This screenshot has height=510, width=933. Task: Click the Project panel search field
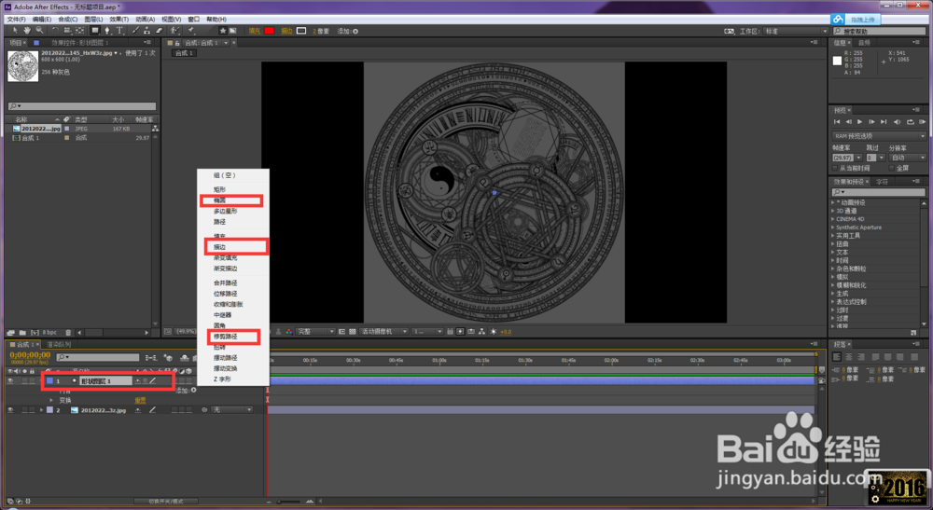82,106
